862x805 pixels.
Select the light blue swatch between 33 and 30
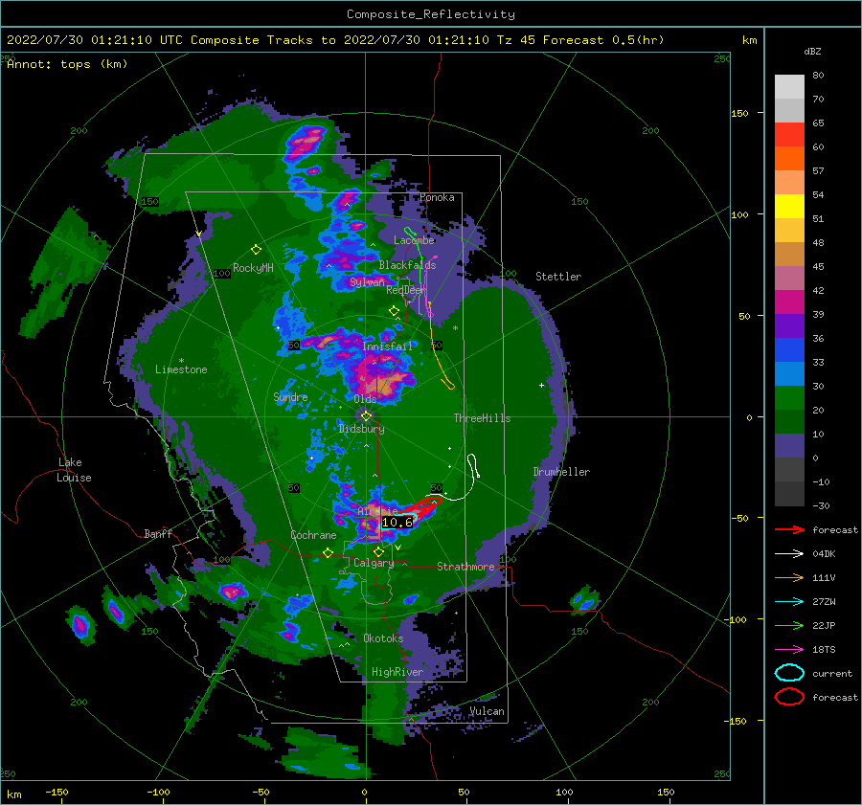(789, 373)
